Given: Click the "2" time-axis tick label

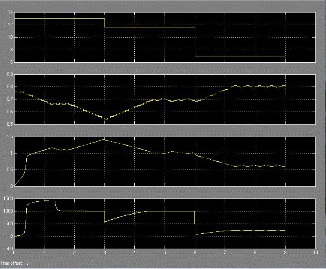Looking at the screenshot, I should pyautogui.click(x=75, y=253).
